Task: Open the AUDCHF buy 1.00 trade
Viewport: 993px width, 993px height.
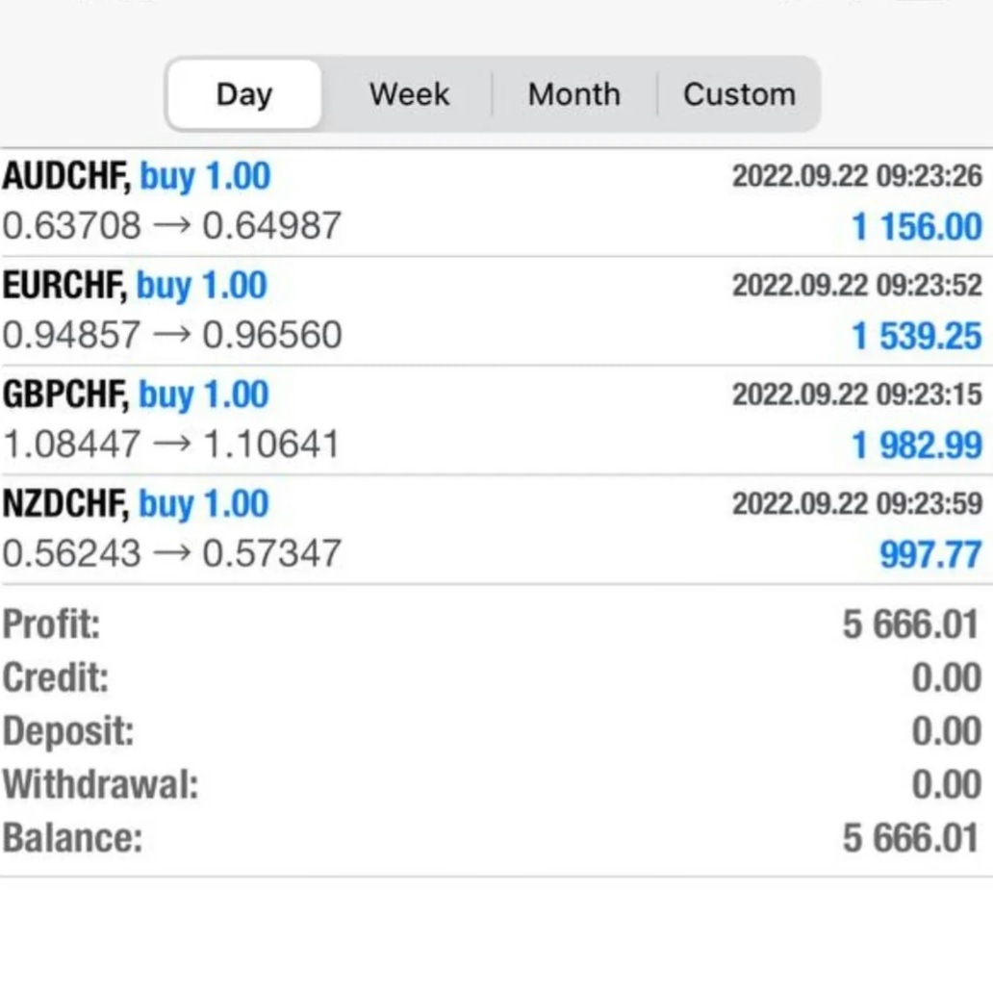Action: pos(137,177)
